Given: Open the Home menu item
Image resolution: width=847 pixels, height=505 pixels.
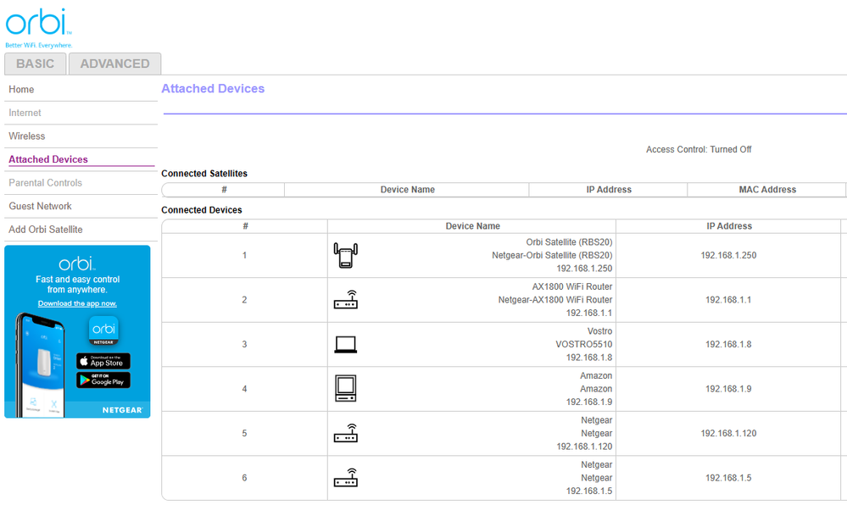Looking at the screenshot, I should 22,90.
